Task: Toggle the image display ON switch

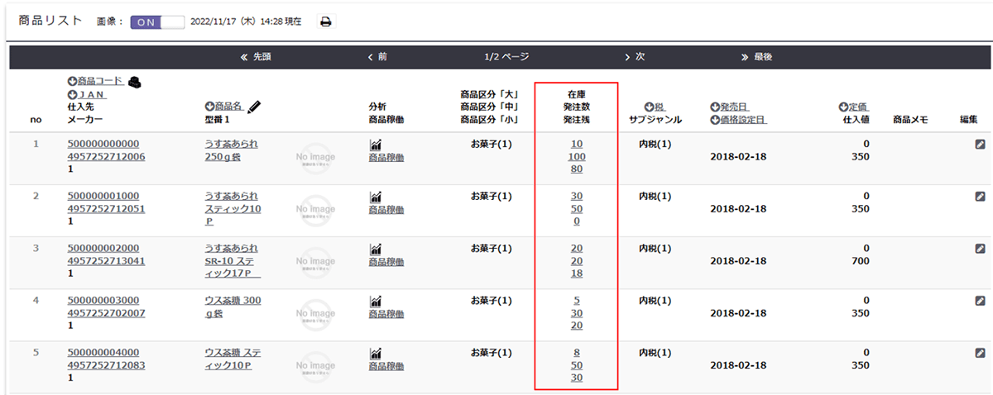Action: tap(157, 21)
